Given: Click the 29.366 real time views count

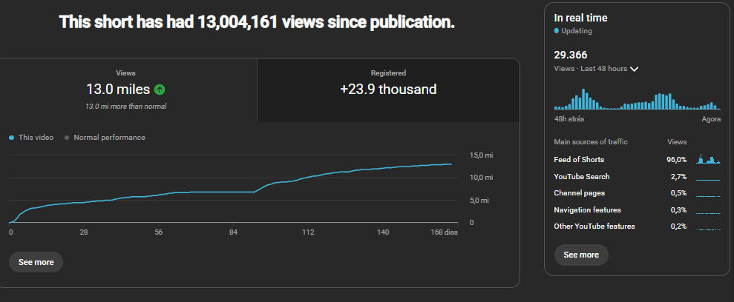Looking at the screenshot, I should (571, 55).
